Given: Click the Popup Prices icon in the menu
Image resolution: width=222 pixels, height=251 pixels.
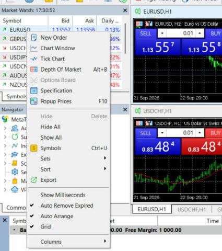Looking at the screenshot, I should [34, 101].
